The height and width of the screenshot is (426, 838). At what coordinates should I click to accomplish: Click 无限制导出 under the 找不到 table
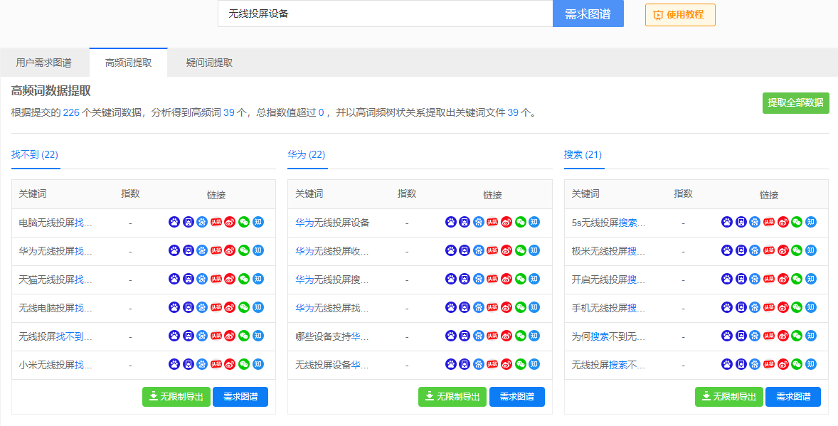coord(176,397)
